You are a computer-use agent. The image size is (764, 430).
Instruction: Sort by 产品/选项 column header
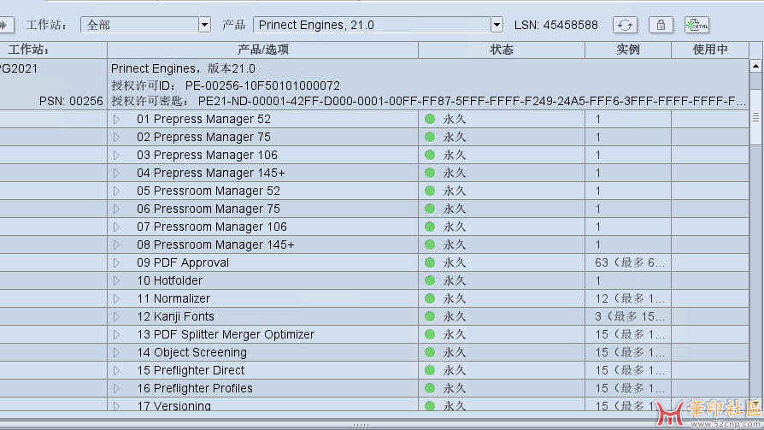tap(262, 50)
